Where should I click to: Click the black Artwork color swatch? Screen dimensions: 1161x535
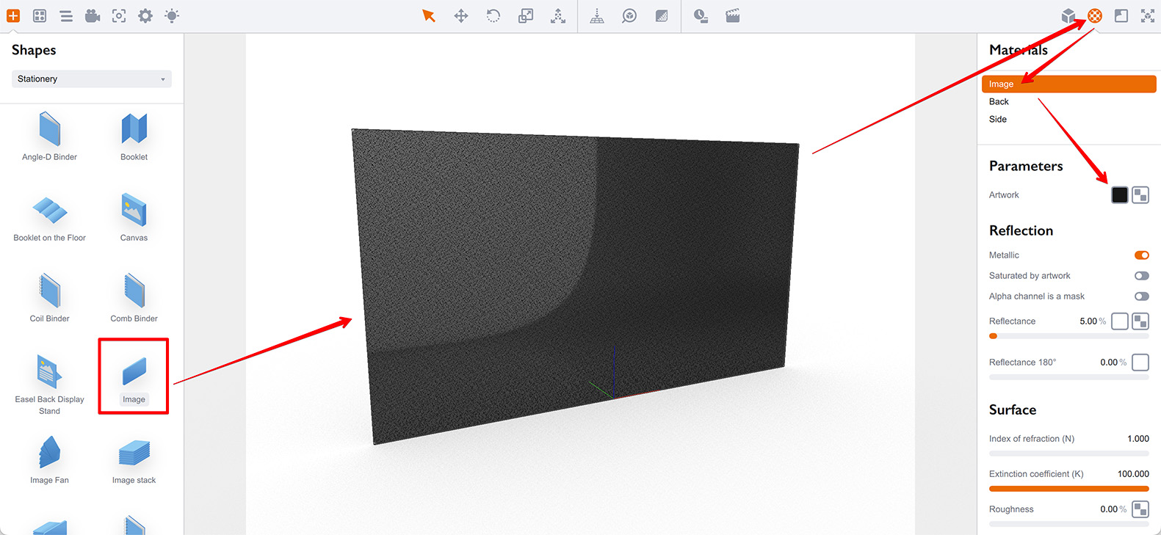tap(1120, 194)
